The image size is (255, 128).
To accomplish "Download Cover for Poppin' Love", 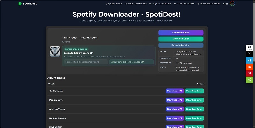I will 194,100.
